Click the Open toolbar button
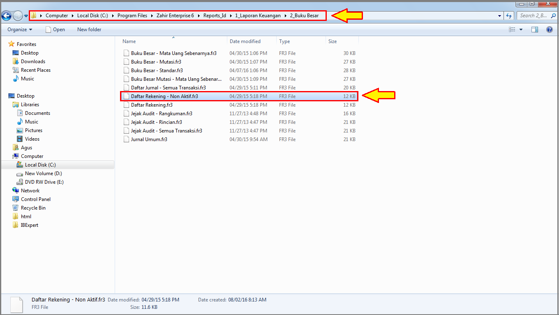 (55, 30)
